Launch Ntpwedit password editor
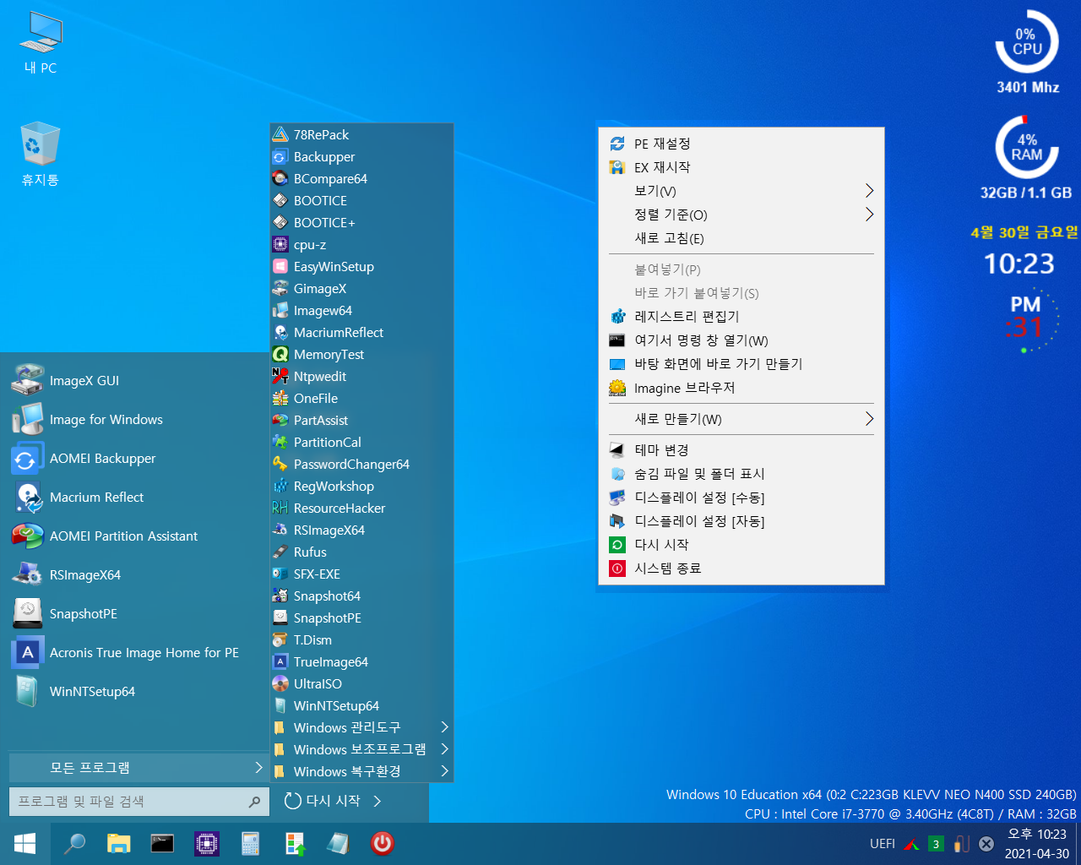This screenshot has height=865, width=1081. coord(361,377)
